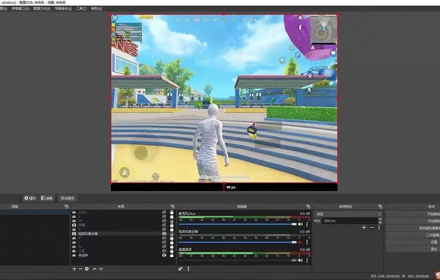This screenshot has width=440, height=280.
Task: Open 设置 in controls panel
Action: 413,242
